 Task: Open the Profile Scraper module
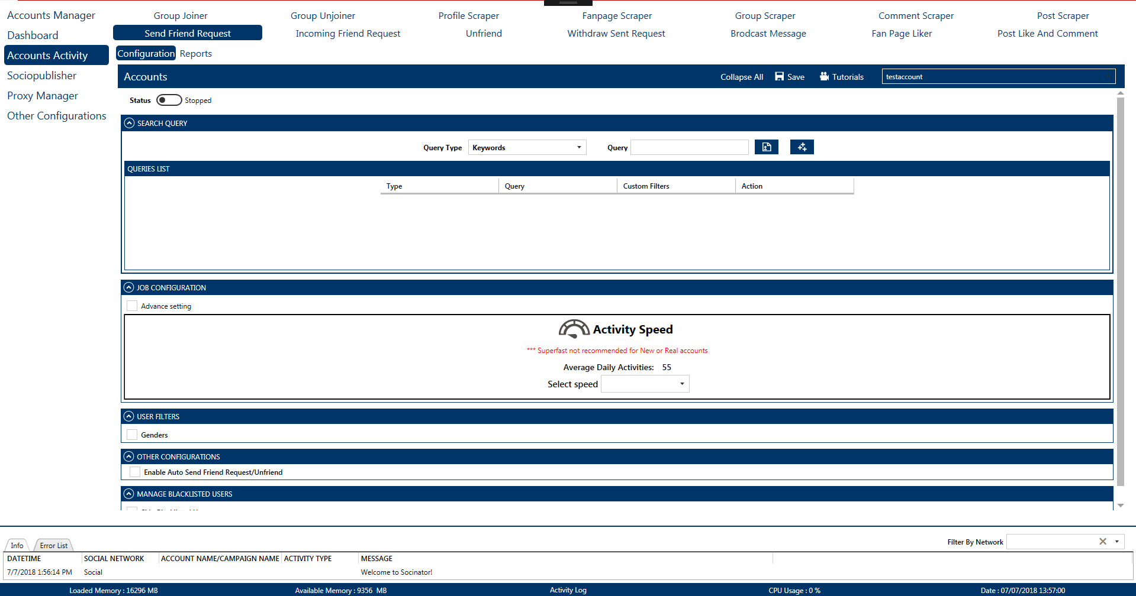pos(469,15)
